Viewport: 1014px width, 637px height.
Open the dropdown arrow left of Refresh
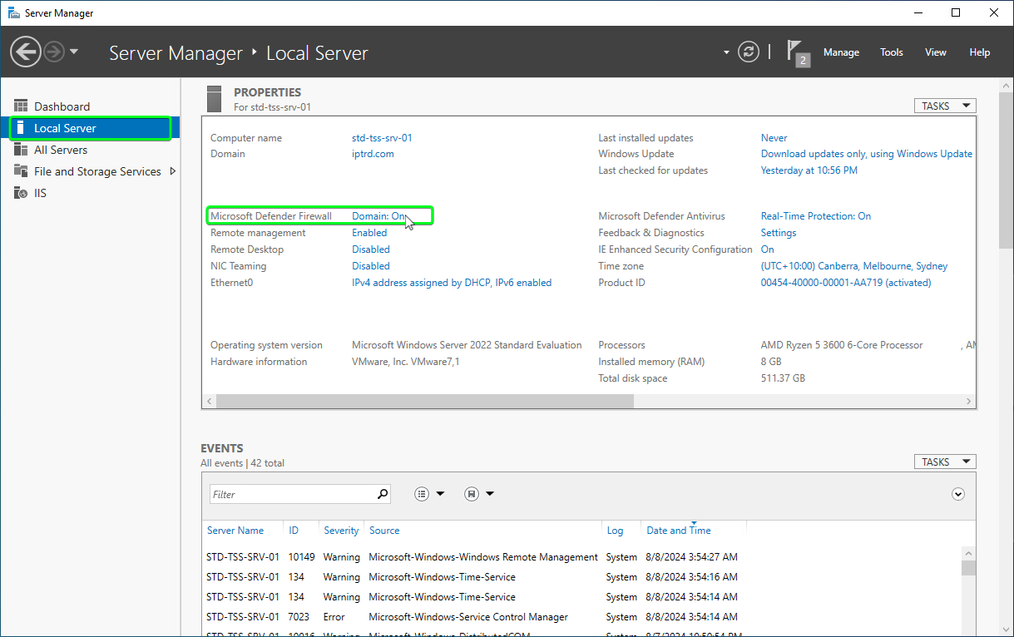(x=726, y=52)
